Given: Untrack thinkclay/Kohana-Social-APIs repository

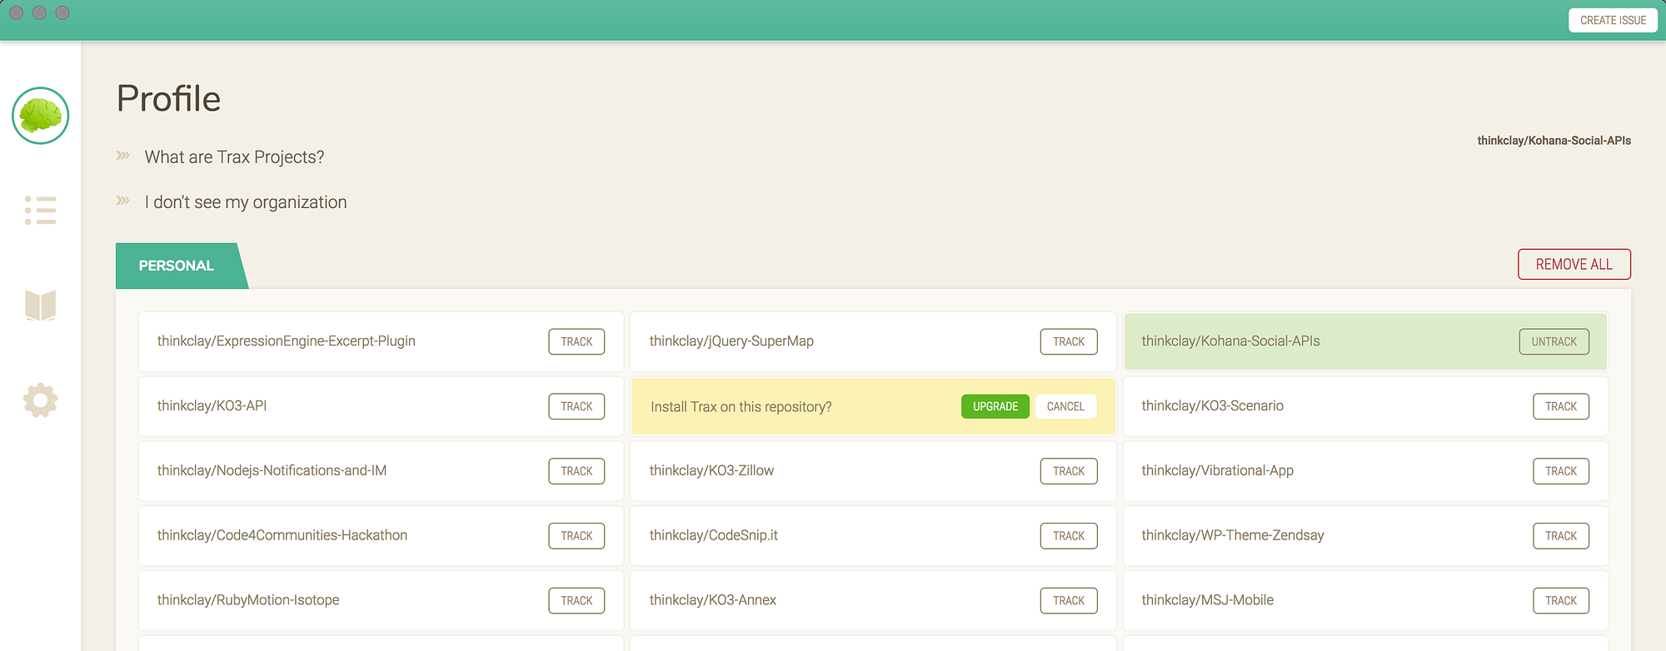Looking at the screenshot, I should 1554,341.
